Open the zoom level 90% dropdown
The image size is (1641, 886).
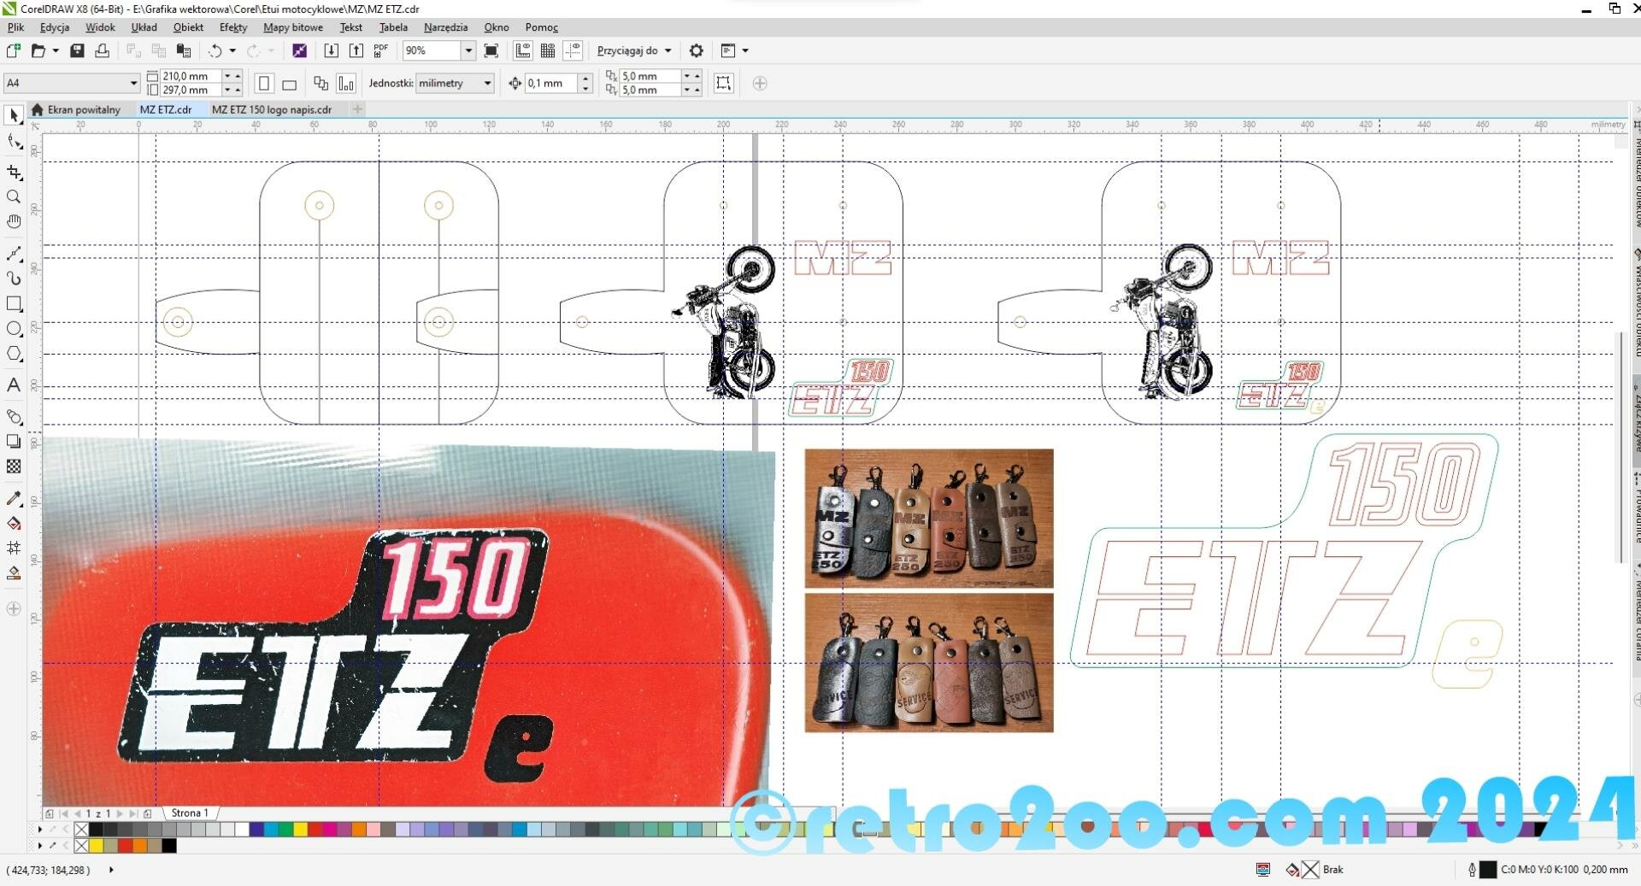(468, 51)
